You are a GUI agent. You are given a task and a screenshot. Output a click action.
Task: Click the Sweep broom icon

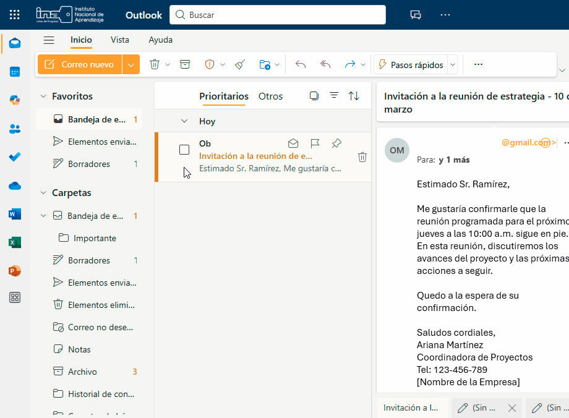240,64
